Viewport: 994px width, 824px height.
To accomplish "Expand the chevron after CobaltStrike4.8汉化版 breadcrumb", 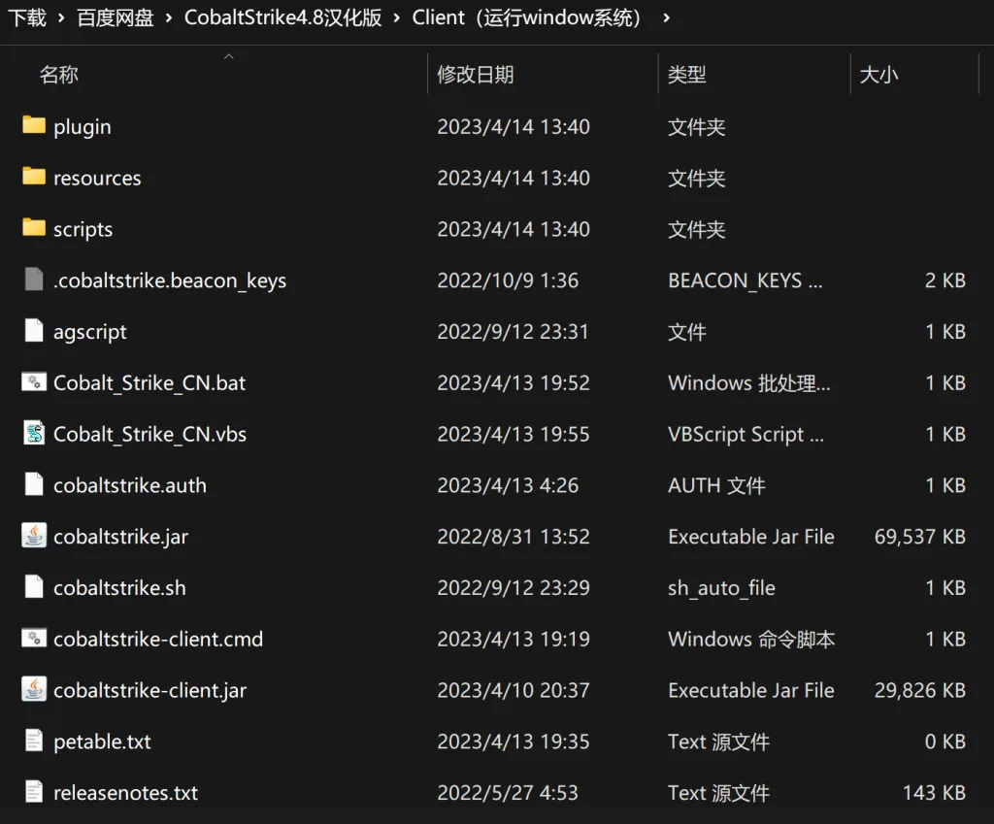I will (x=397, y=17).
